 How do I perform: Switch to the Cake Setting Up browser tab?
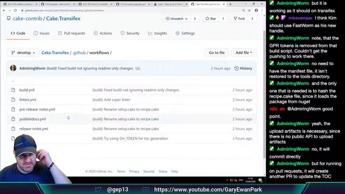tap(170, 4)
